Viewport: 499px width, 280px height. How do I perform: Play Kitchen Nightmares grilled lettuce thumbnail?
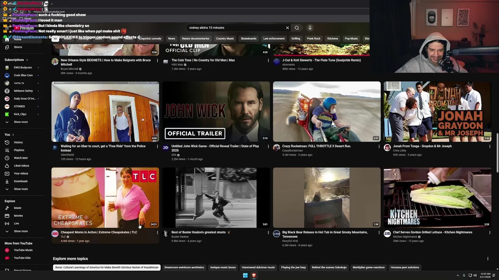pyautogui.click(x=437, y=198)
